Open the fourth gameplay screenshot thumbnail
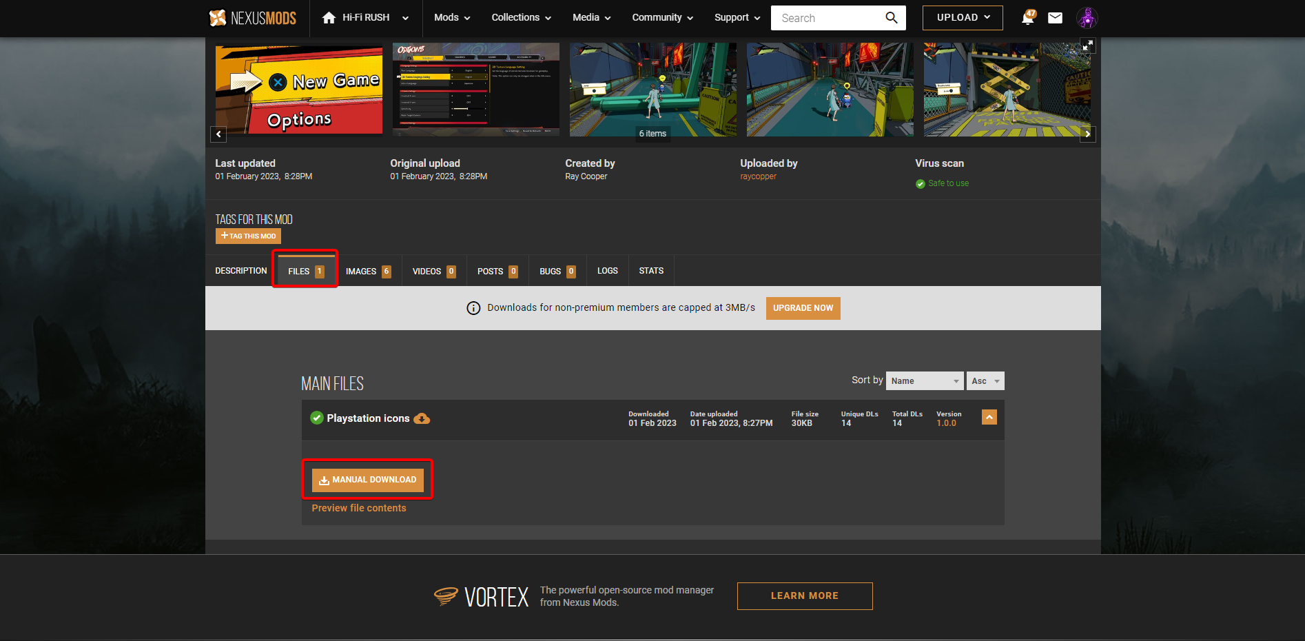 (830, 90)
